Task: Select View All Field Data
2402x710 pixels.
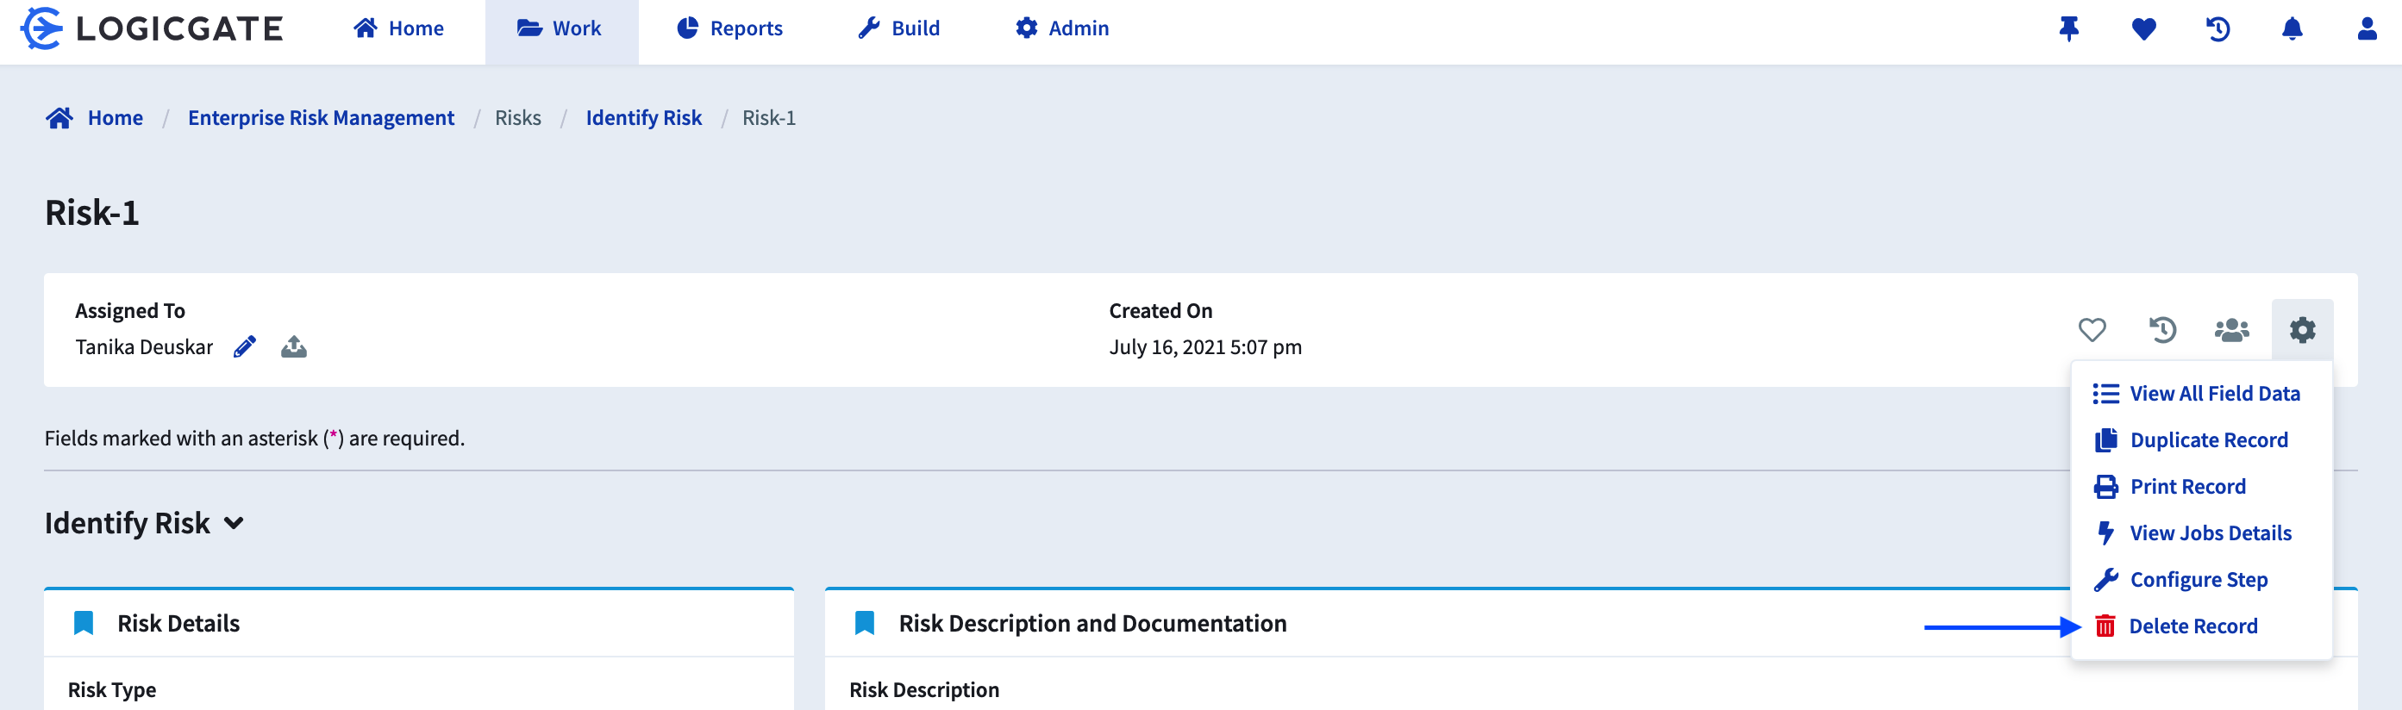Action: click(x=2214, y=393)
